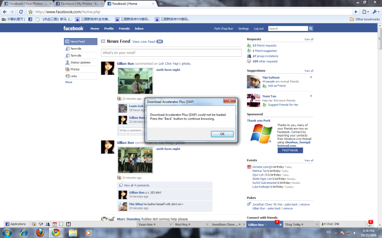Click the Chrome taskbar icon
The height and width of the screenshot is (238, 382).
(x=56, y=233)
